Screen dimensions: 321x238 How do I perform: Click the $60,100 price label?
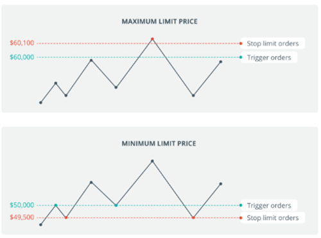pos(22,43)
